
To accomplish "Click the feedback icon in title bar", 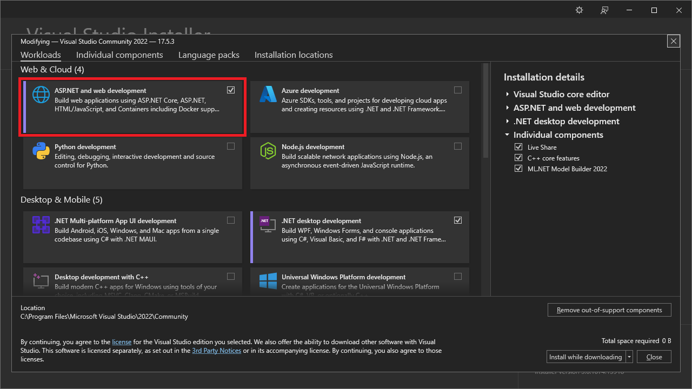I will tap(604, 10).
